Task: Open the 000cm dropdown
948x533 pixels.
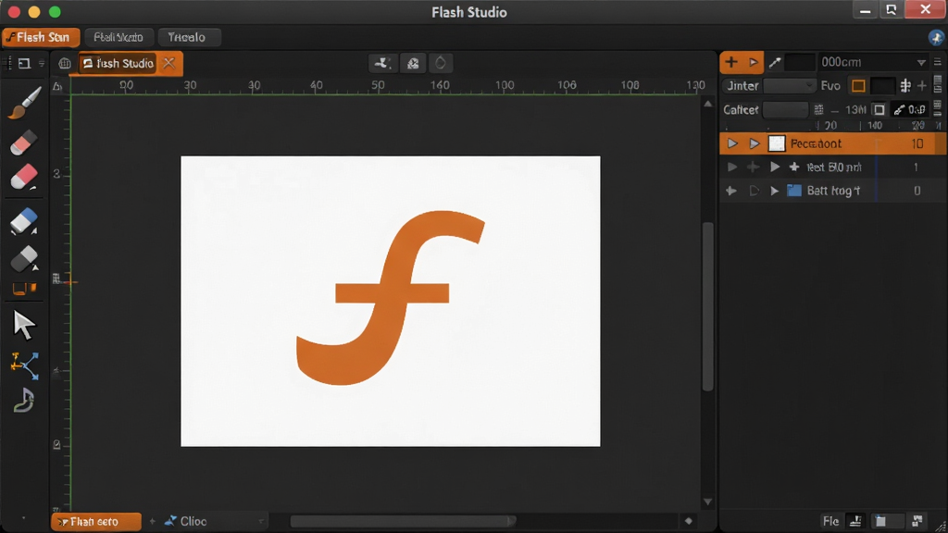Action: (x=872, y=62)
